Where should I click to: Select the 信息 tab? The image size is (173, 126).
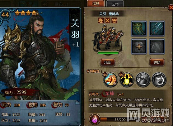click(96, 3)
